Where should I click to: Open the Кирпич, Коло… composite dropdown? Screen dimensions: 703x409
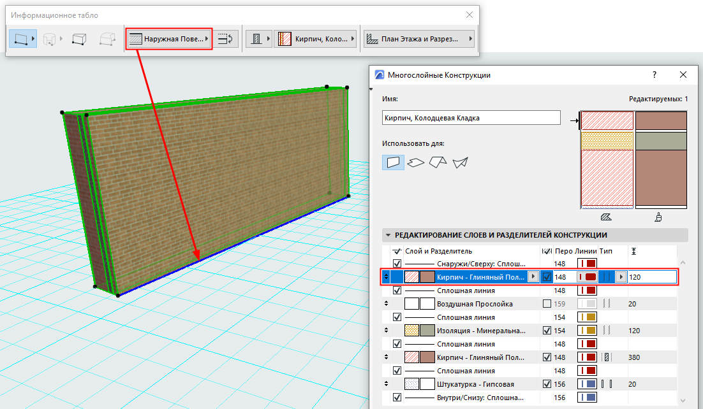pos(316,39)
